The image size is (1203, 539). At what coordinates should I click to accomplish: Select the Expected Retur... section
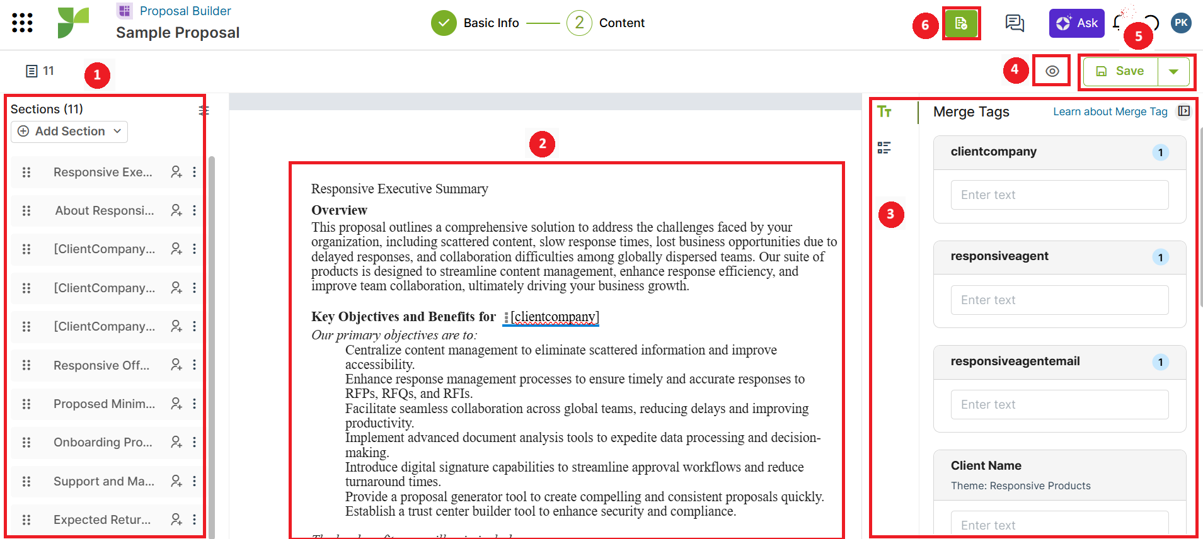102,519
